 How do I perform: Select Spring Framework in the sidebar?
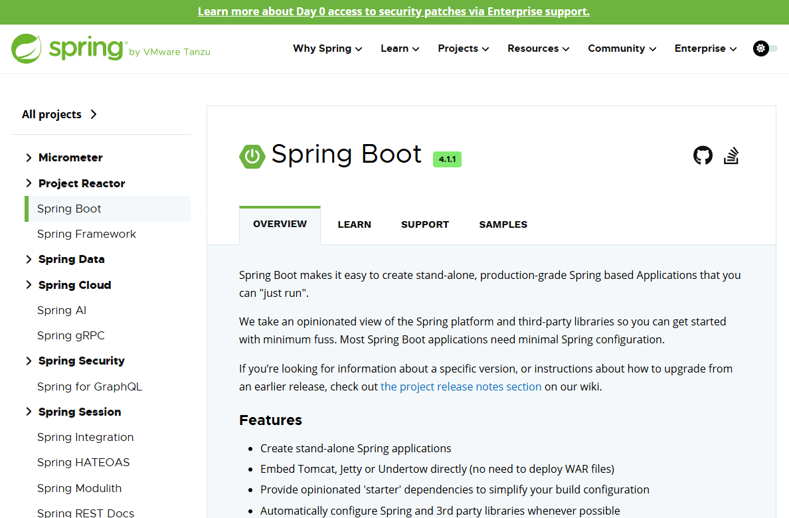tap(86, 234)
